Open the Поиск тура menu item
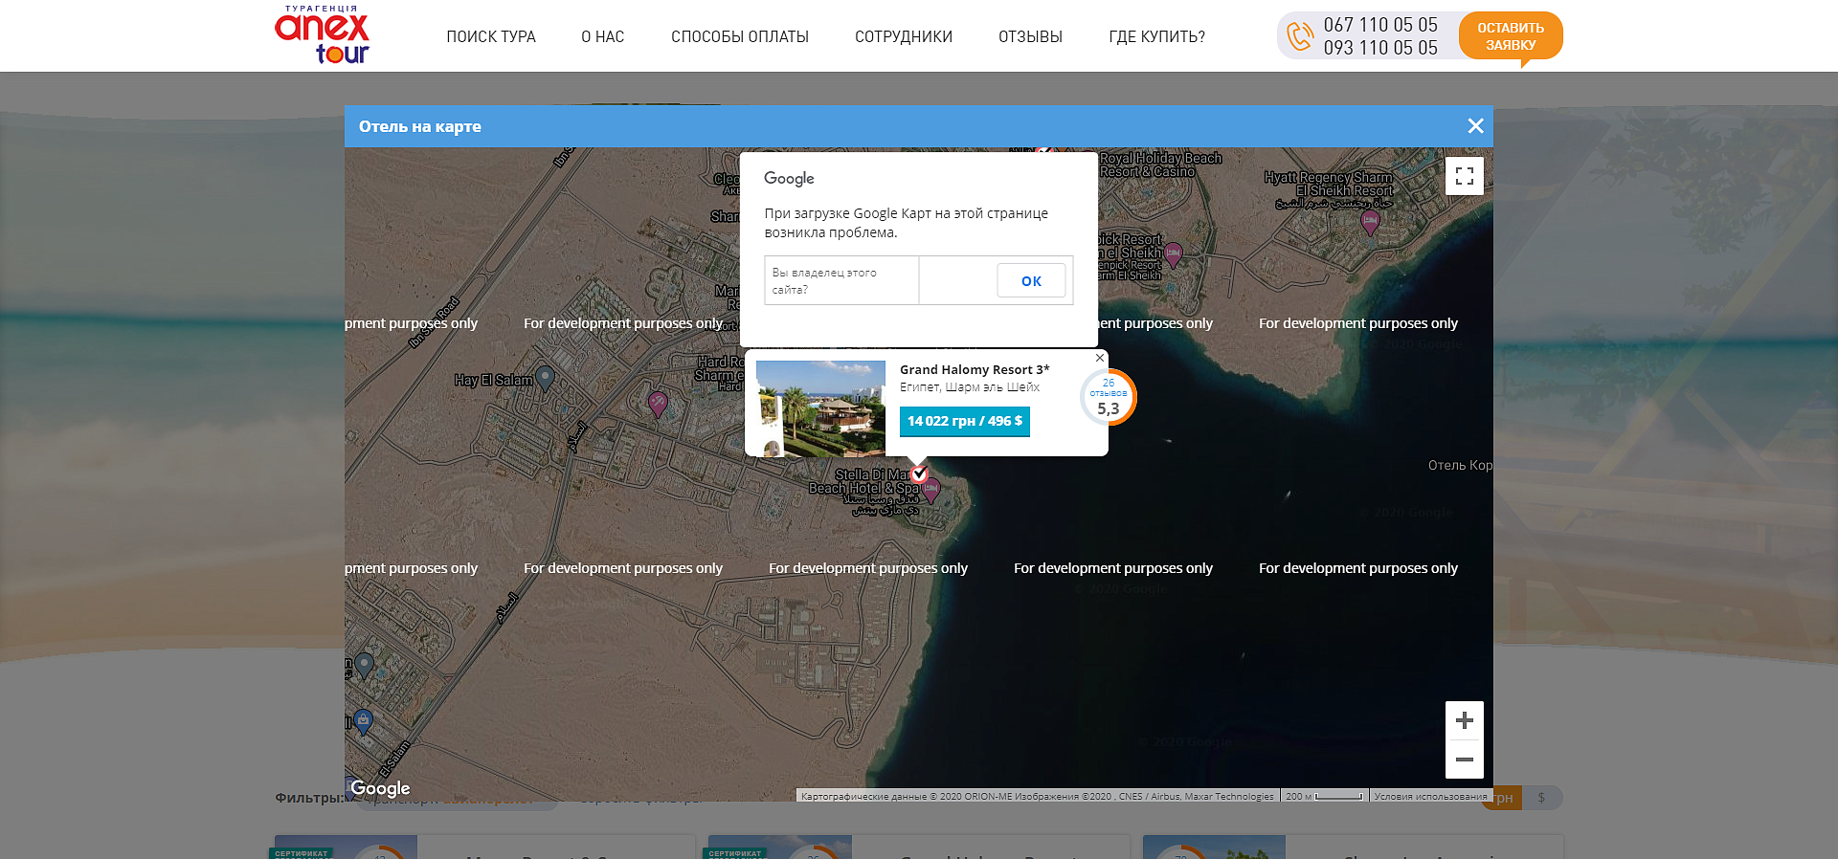The width and height of the screenshot is (1838, 859). pyautogui.click(x=491, y=36)
